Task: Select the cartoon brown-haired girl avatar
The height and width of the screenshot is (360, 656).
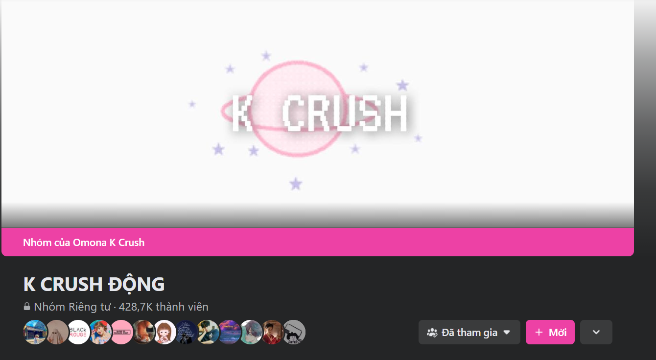Action: point(164,332)
